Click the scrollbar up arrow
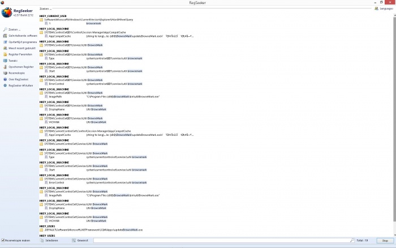 [x=394, y=15]
